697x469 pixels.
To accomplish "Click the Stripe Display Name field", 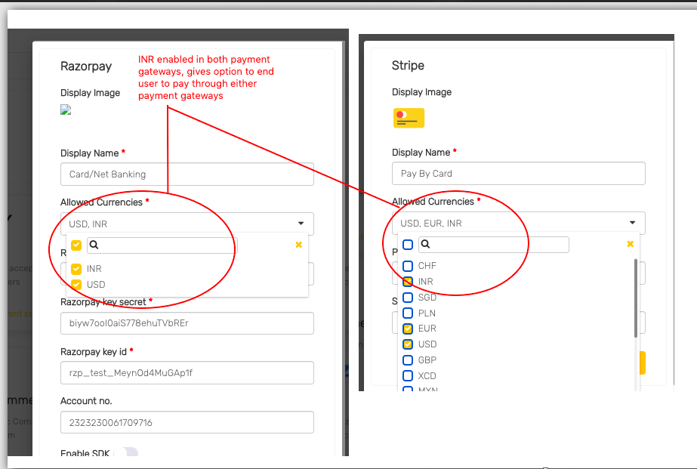I will click(518, 174).
